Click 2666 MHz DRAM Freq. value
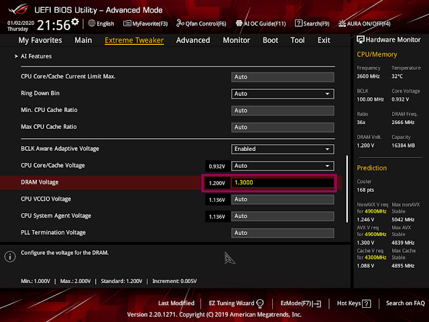 [403, 122]
